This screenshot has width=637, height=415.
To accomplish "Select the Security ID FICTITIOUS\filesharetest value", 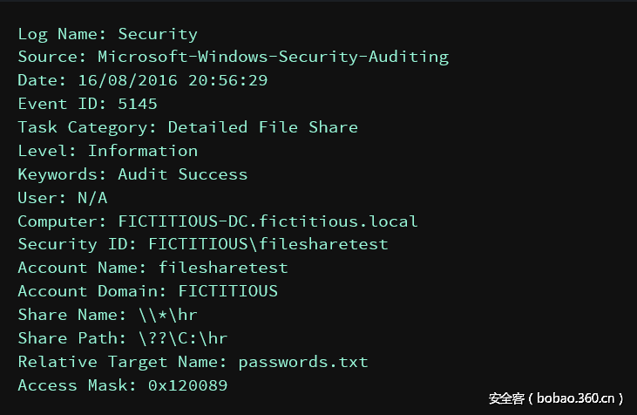I will point(268,245).
